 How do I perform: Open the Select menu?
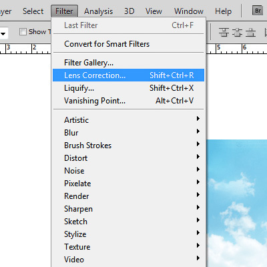click(33, 11)
